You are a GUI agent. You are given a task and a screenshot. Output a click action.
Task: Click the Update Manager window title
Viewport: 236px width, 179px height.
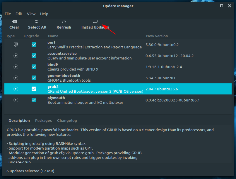click(118, 6)
